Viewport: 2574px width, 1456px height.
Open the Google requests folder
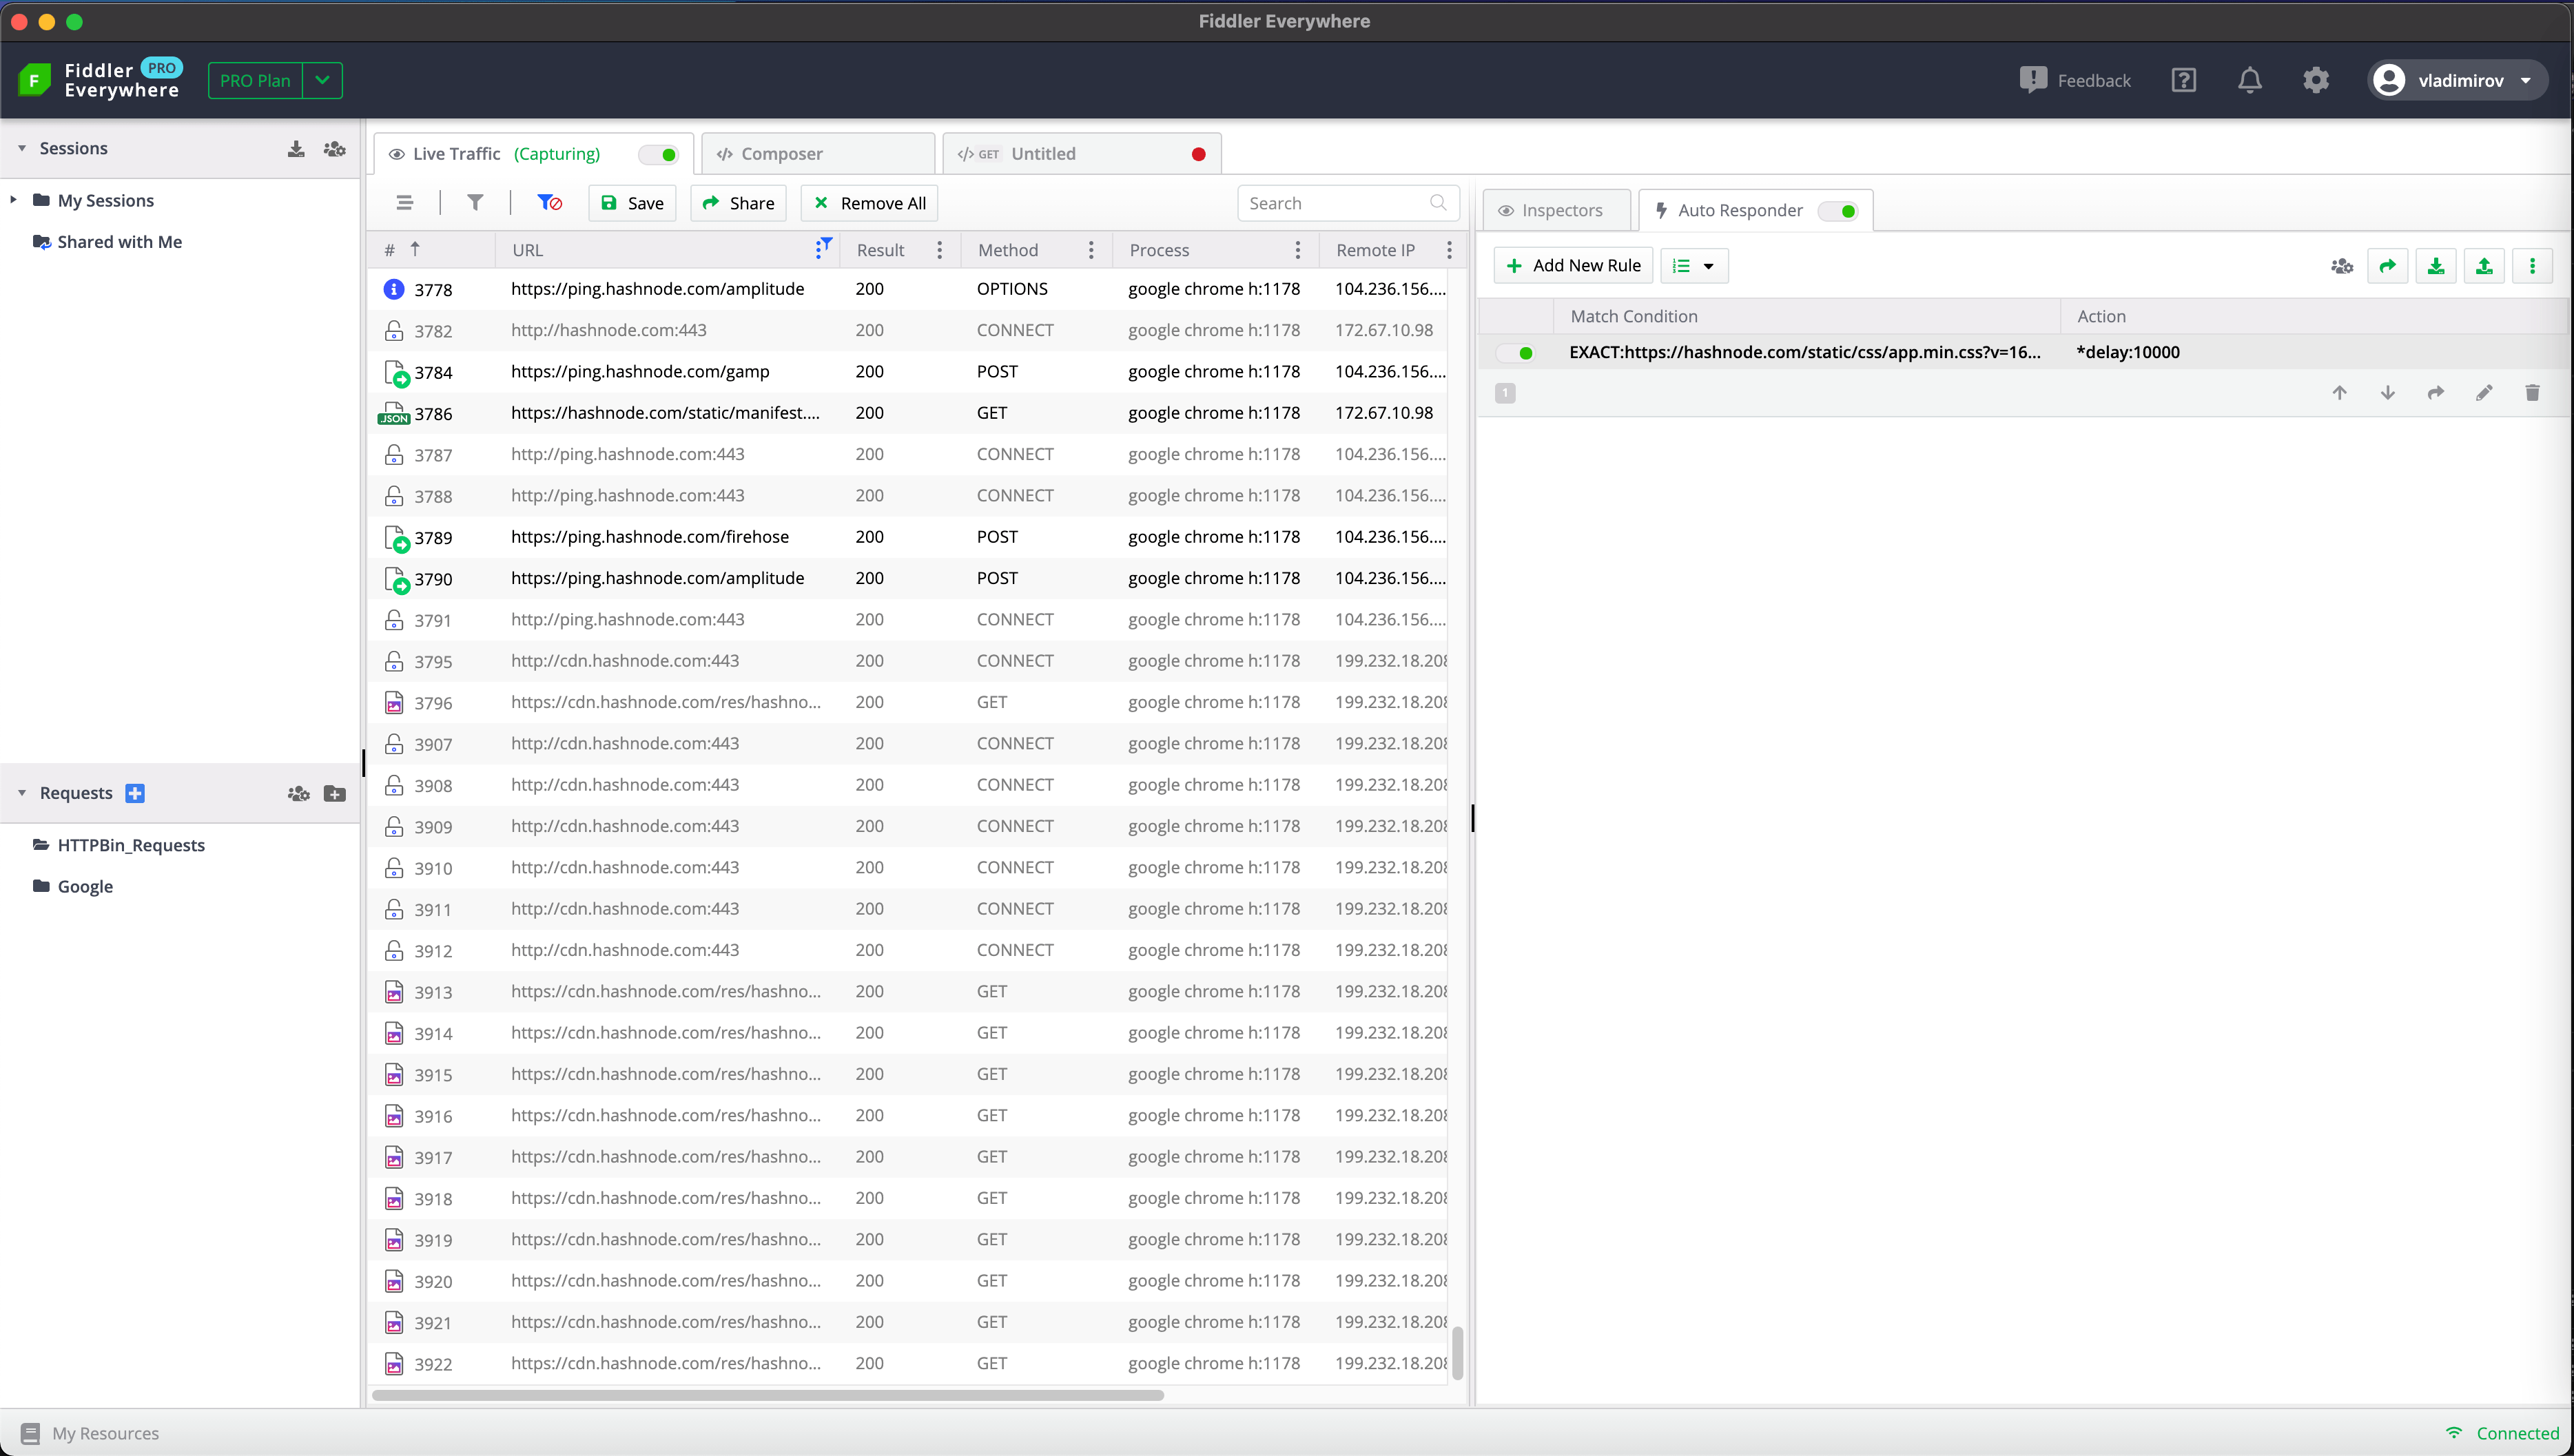[85, 886]
